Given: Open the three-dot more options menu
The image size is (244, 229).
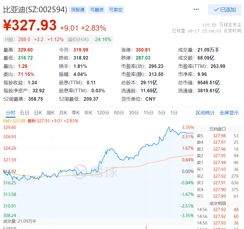Looking at the screenshot, I should (x=196, y=9).
